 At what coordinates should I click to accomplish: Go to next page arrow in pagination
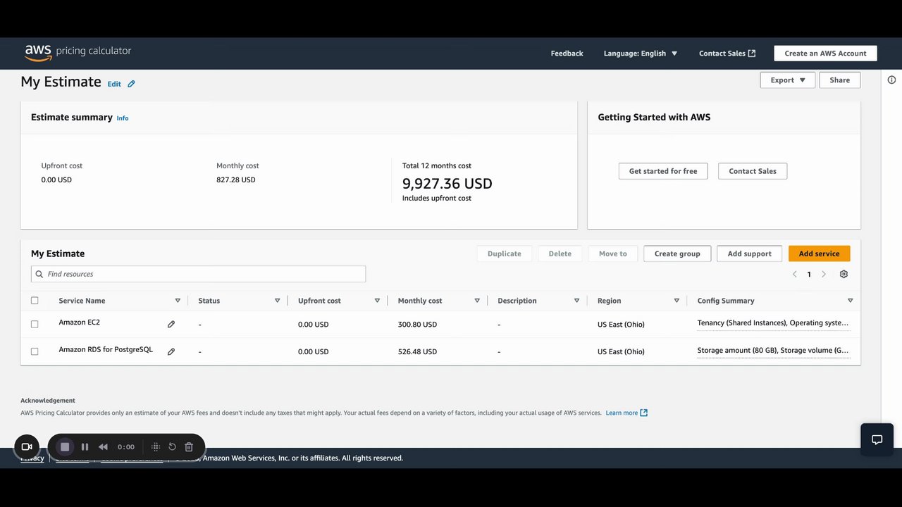click(x=824, y=274)
